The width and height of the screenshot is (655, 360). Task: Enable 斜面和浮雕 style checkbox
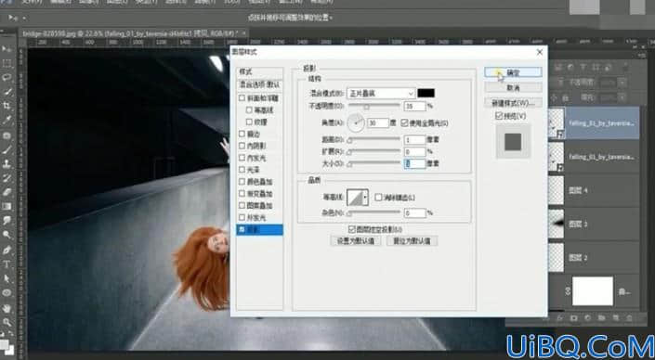click(242, 98)
